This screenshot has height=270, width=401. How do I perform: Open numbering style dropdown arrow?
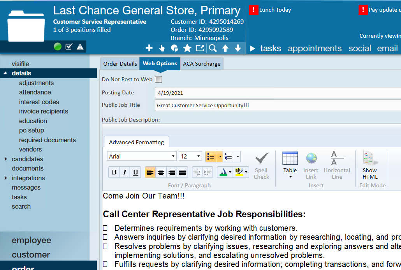point(238,157)
